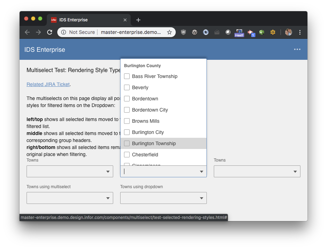The image size is (327, 249).
Task: Open the uBlock shield extension icon
Action: click(x=183, y=32)
